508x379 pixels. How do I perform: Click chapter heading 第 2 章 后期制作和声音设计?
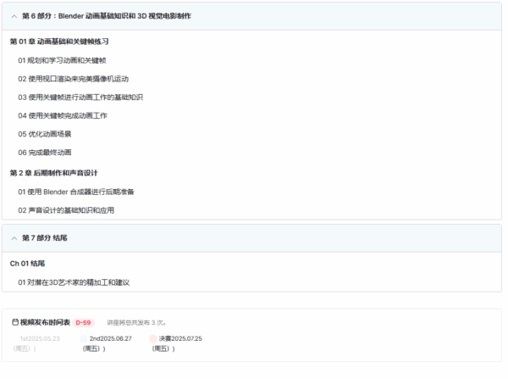point(53,173)
